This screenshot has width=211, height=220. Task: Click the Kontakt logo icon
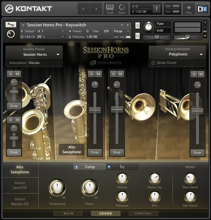pos(9,9)
